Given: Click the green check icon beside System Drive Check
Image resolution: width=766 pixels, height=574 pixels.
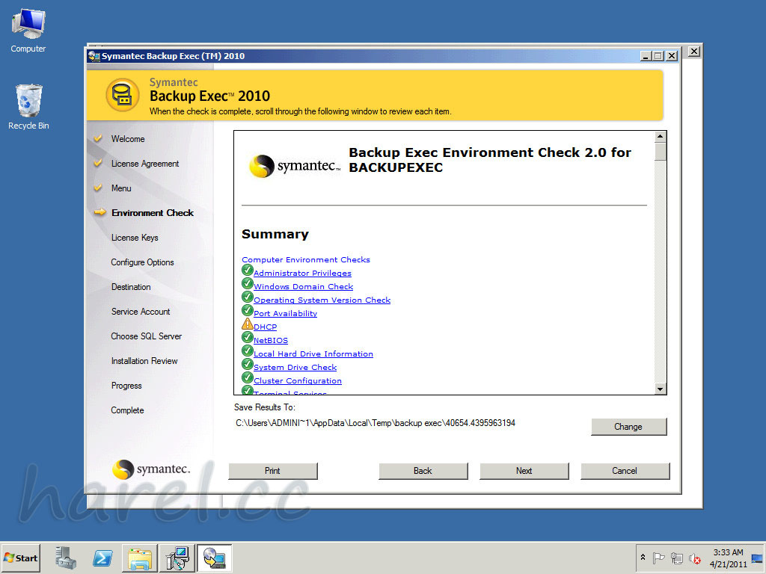Looking at the screenshot, I should 247,364.
